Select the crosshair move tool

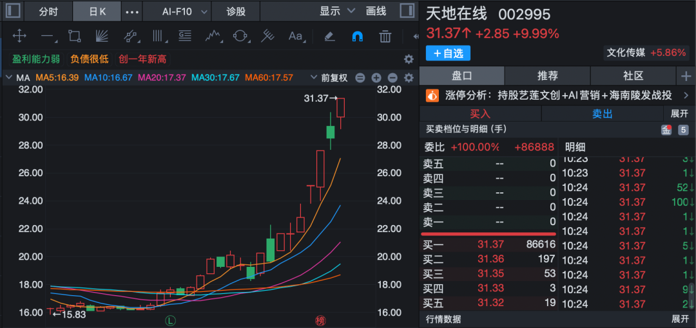tap(19, 36)
